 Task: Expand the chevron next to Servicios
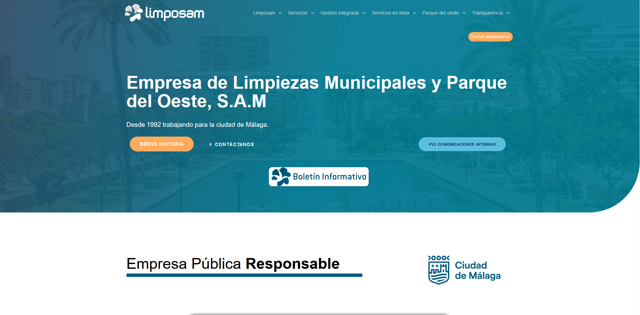[x=312, y=13]
